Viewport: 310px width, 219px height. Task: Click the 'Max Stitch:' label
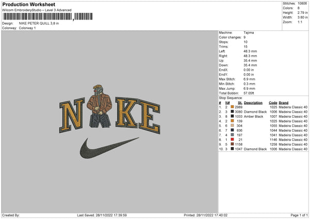pyautogui.click(x=227, y=79)
